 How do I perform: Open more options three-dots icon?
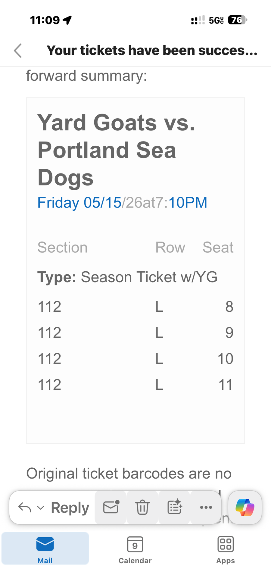point(206,507)
